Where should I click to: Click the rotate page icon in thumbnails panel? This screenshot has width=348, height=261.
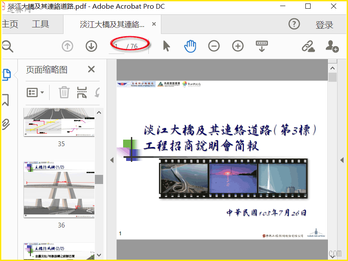coord(97,92)
